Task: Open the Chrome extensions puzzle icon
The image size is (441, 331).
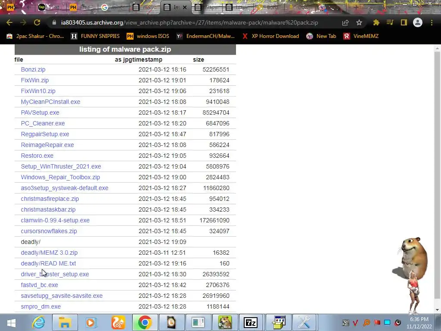Action: [x=376, y=23]
